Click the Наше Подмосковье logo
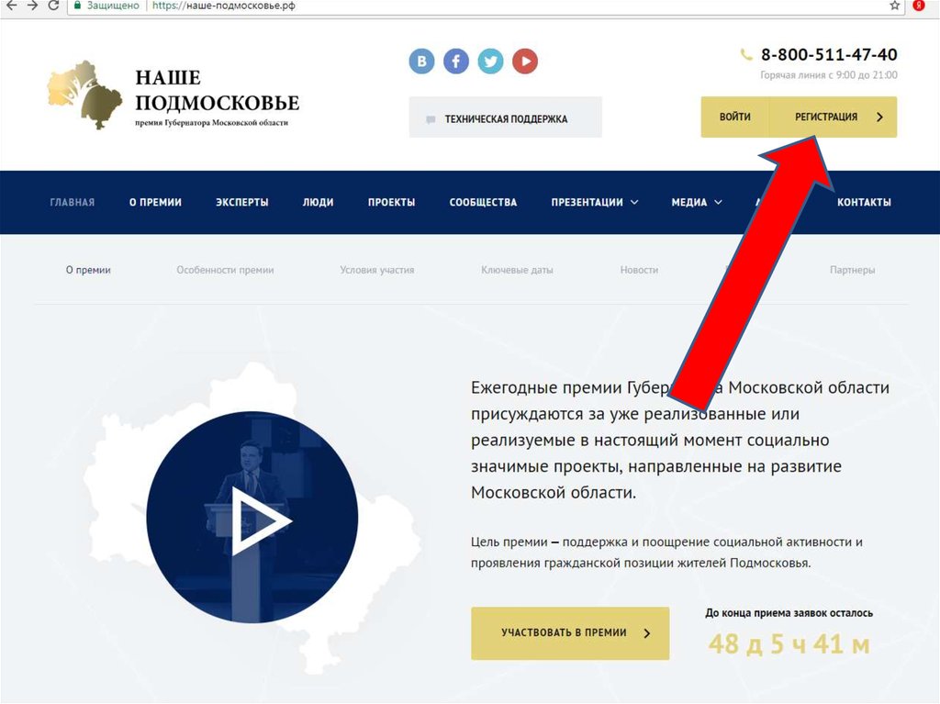The height and width of the screenshot is (704, 940). pyautogui.click(x=173, y=95)
